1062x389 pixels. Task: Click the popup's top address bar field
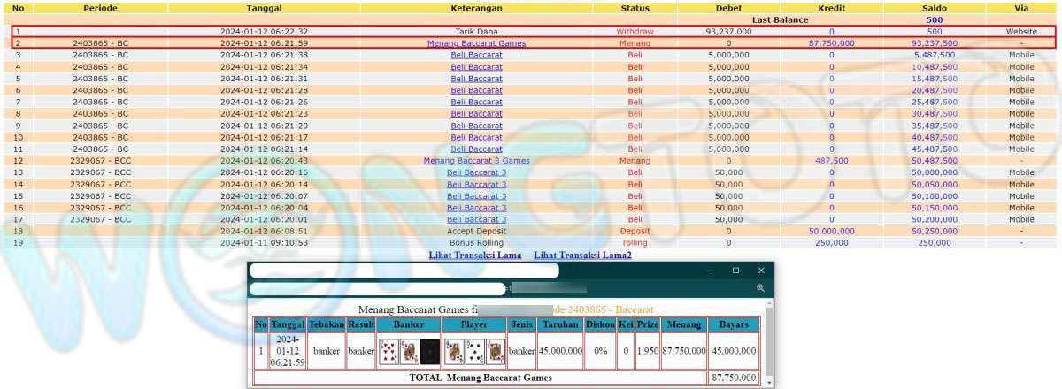[404, 271]
